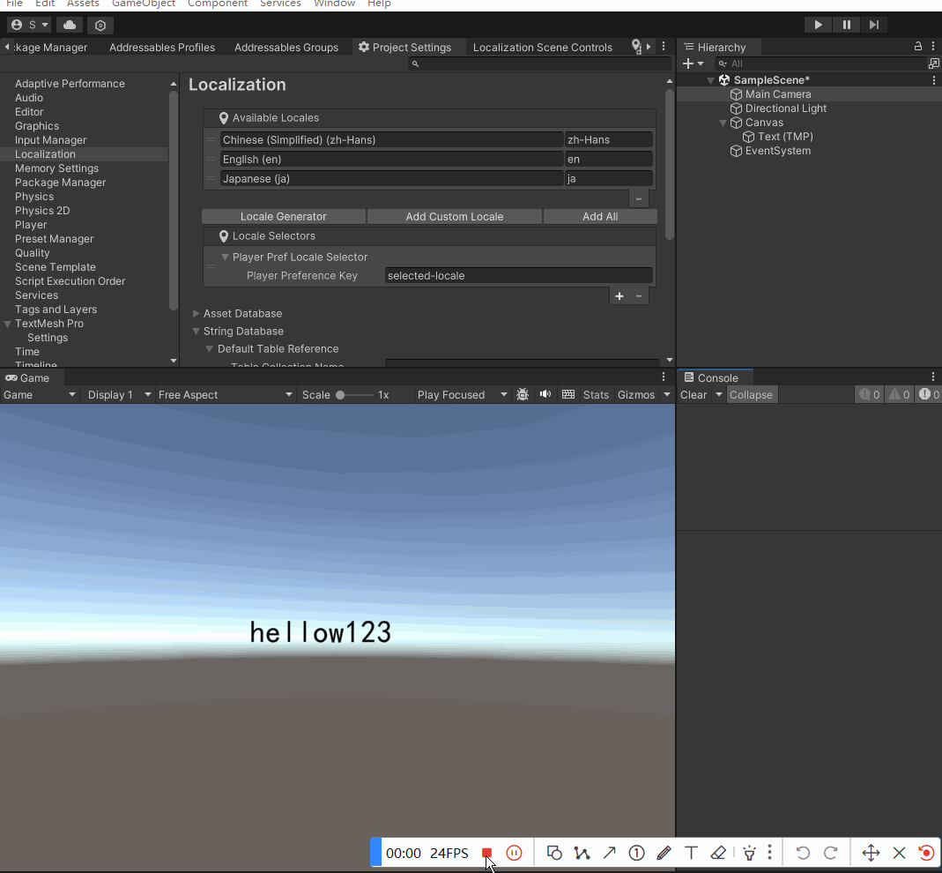The width and height of the screenshot is (942, 873).
Task: Select the arrow annotation tool
Action: (x=609, y=854)
